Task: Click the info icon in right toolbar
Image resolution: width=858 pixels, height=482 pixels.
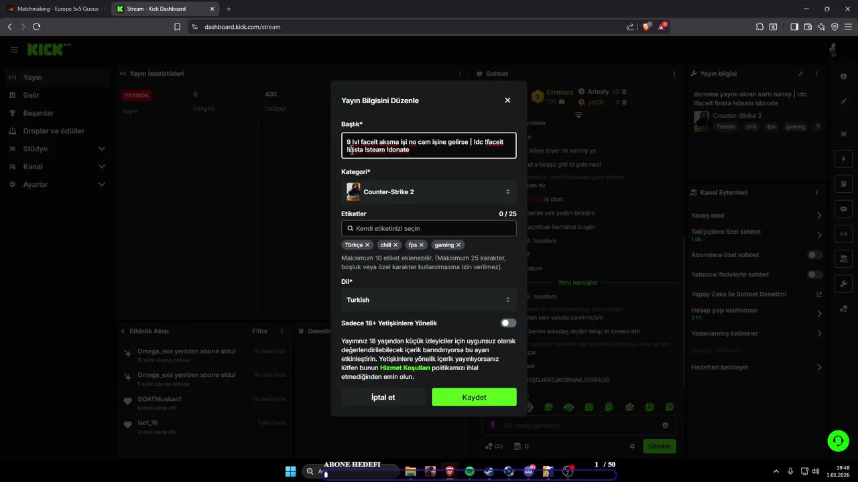Action: pos(843,76)
